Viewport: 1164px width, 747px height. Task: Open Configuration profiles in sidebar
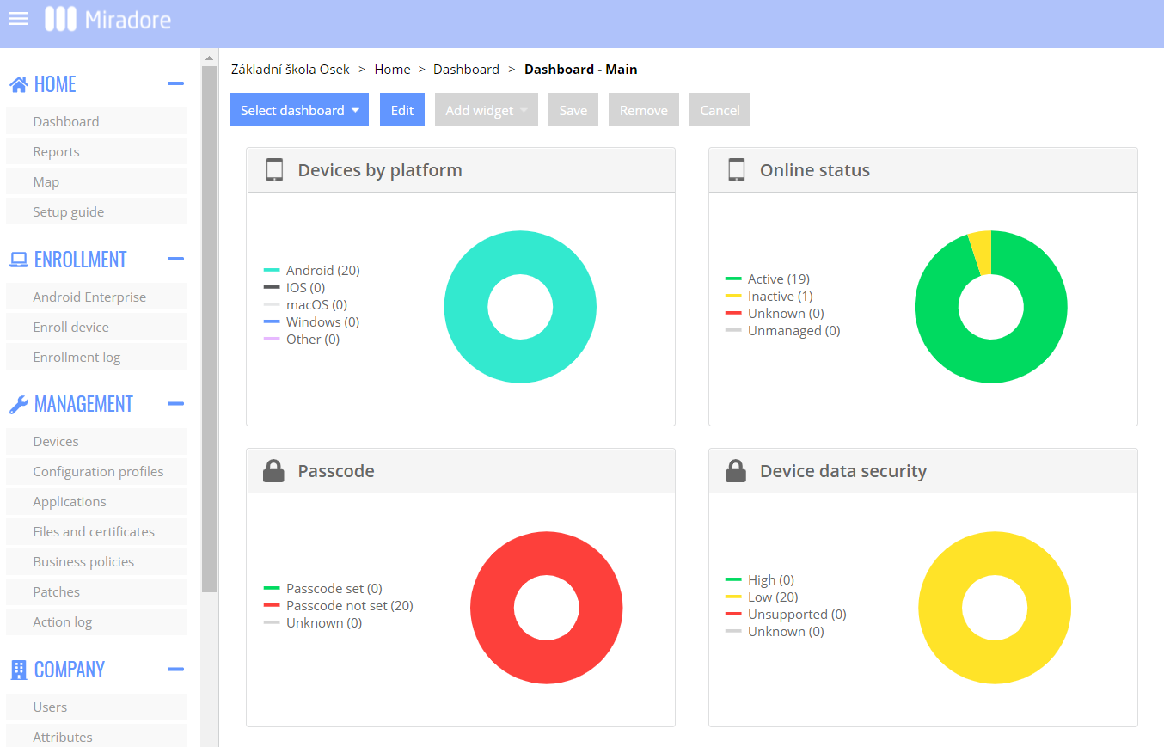[98, 472]
